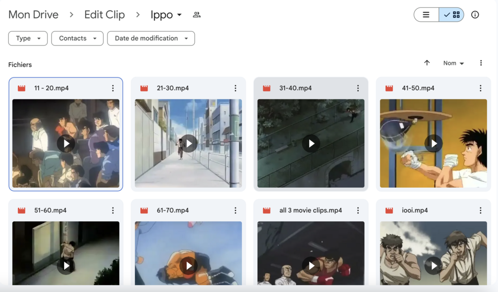Open more options for 31-40.mp4
This screenshot has width=498, height=292.
click(358, 88)
